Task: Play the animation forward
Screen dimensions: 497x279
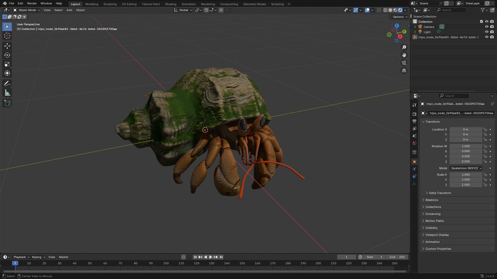Action: pos(210,257)
